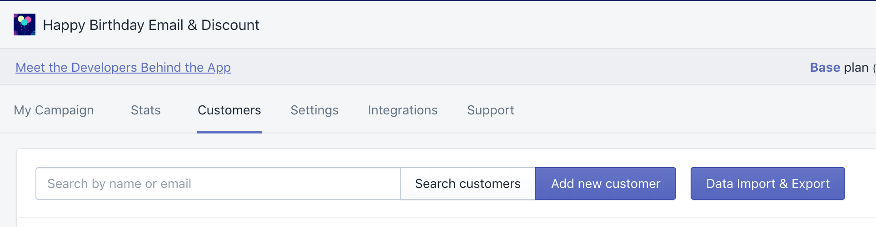Open Meet the Developers Behind the App link

coord(123,67)
